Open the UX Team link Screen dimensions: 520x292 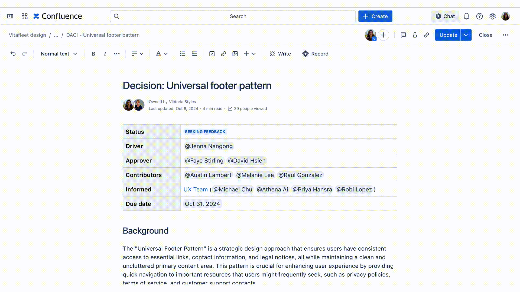pos(196,189)
